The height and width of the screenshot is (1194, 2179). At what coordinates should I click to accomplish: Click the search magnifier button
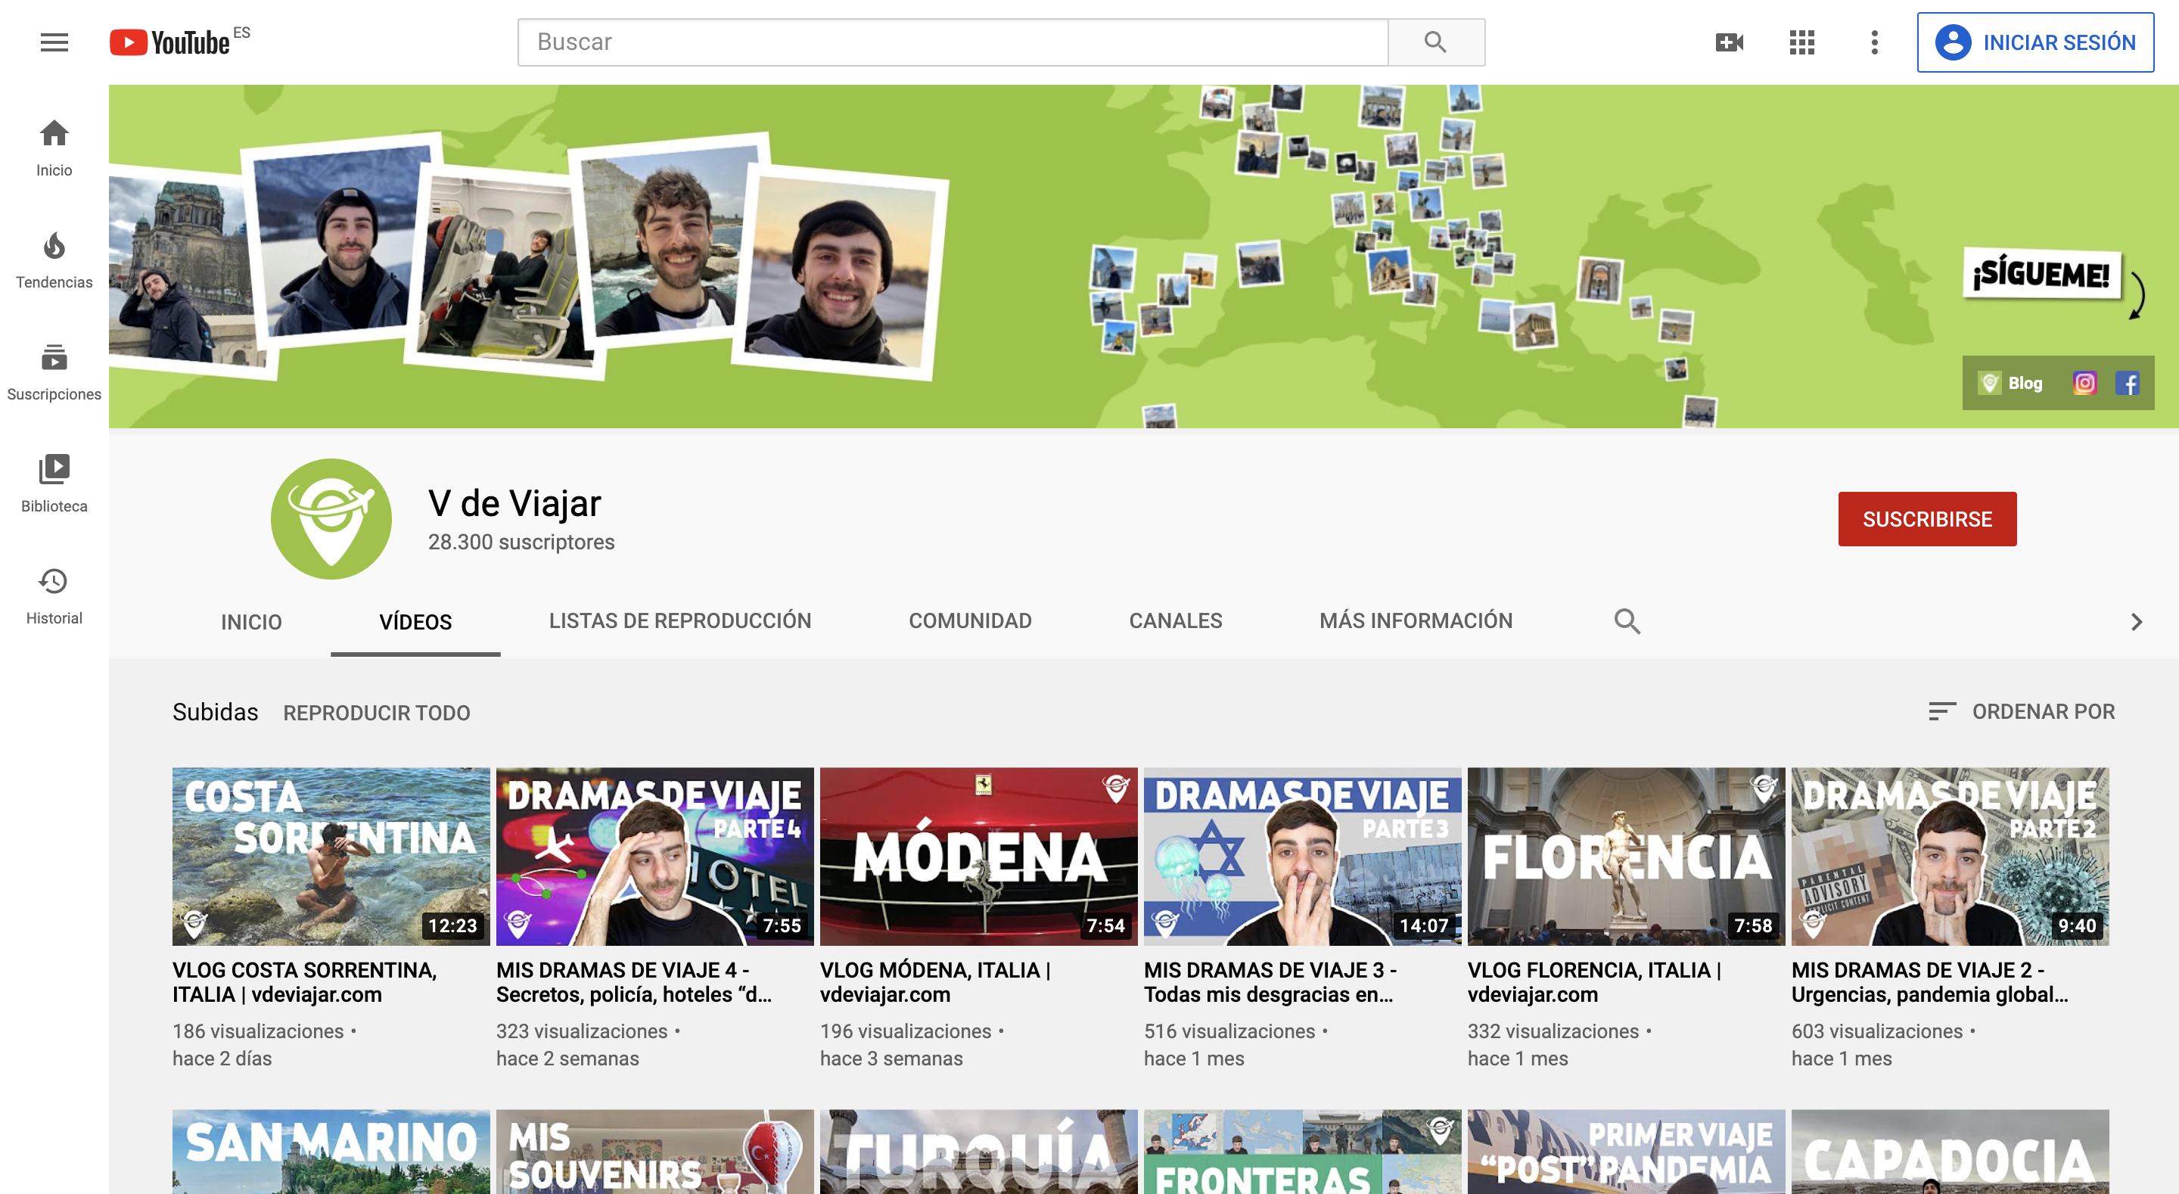point(1435,42)
